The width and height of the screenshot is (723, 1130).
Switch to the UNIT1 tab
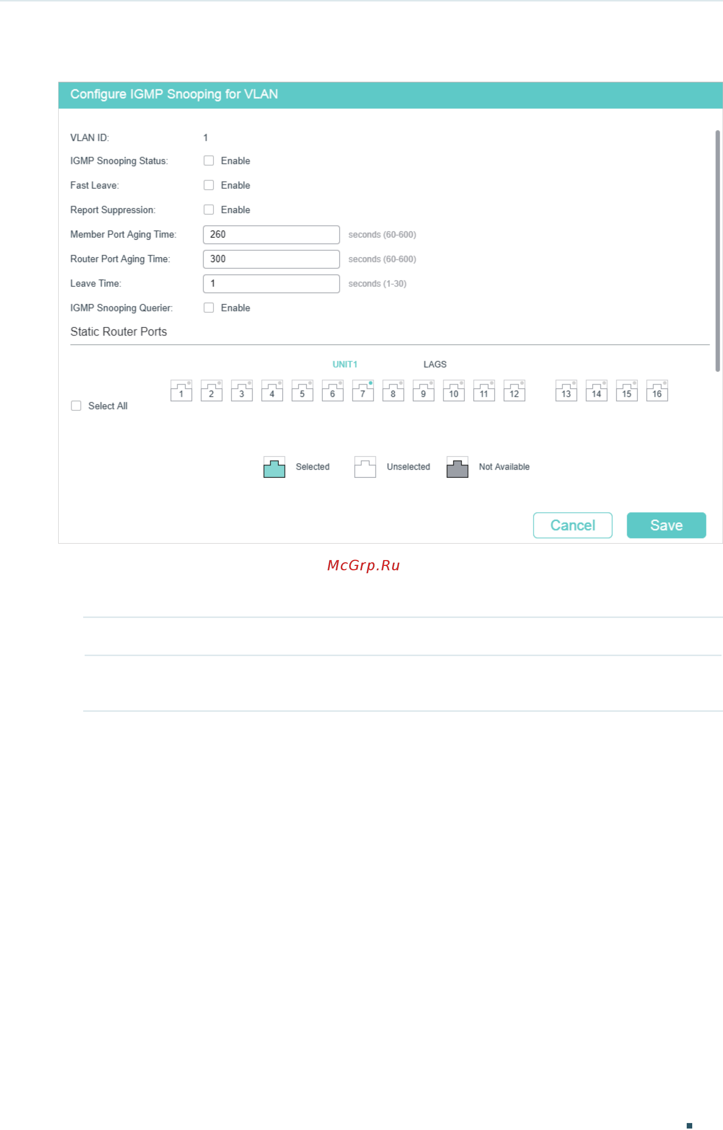345,364
